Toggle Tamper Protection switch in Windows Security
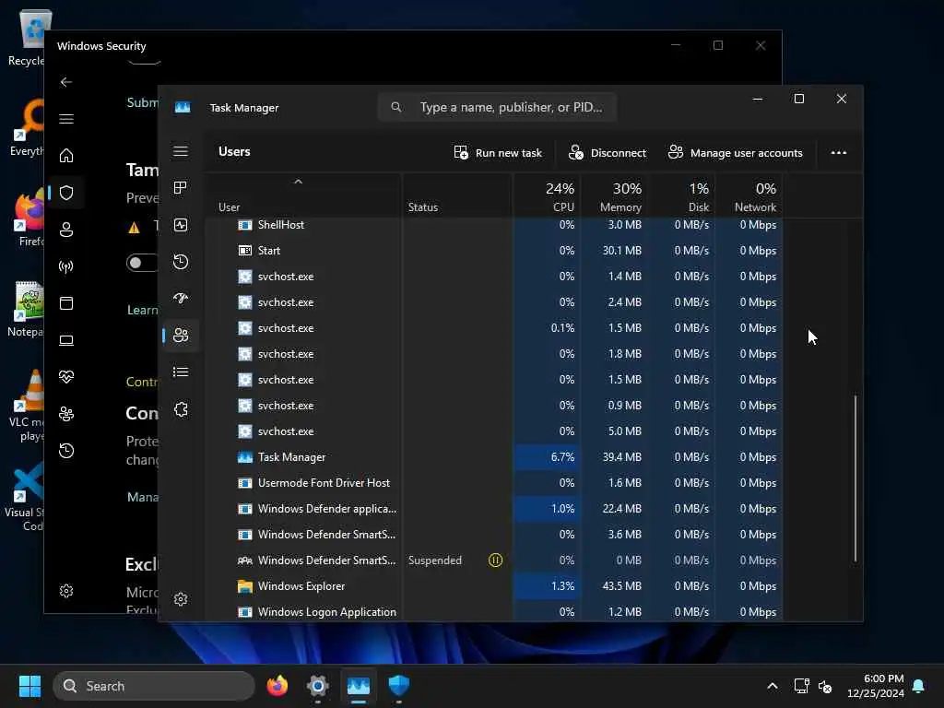 tap(142, 263)
